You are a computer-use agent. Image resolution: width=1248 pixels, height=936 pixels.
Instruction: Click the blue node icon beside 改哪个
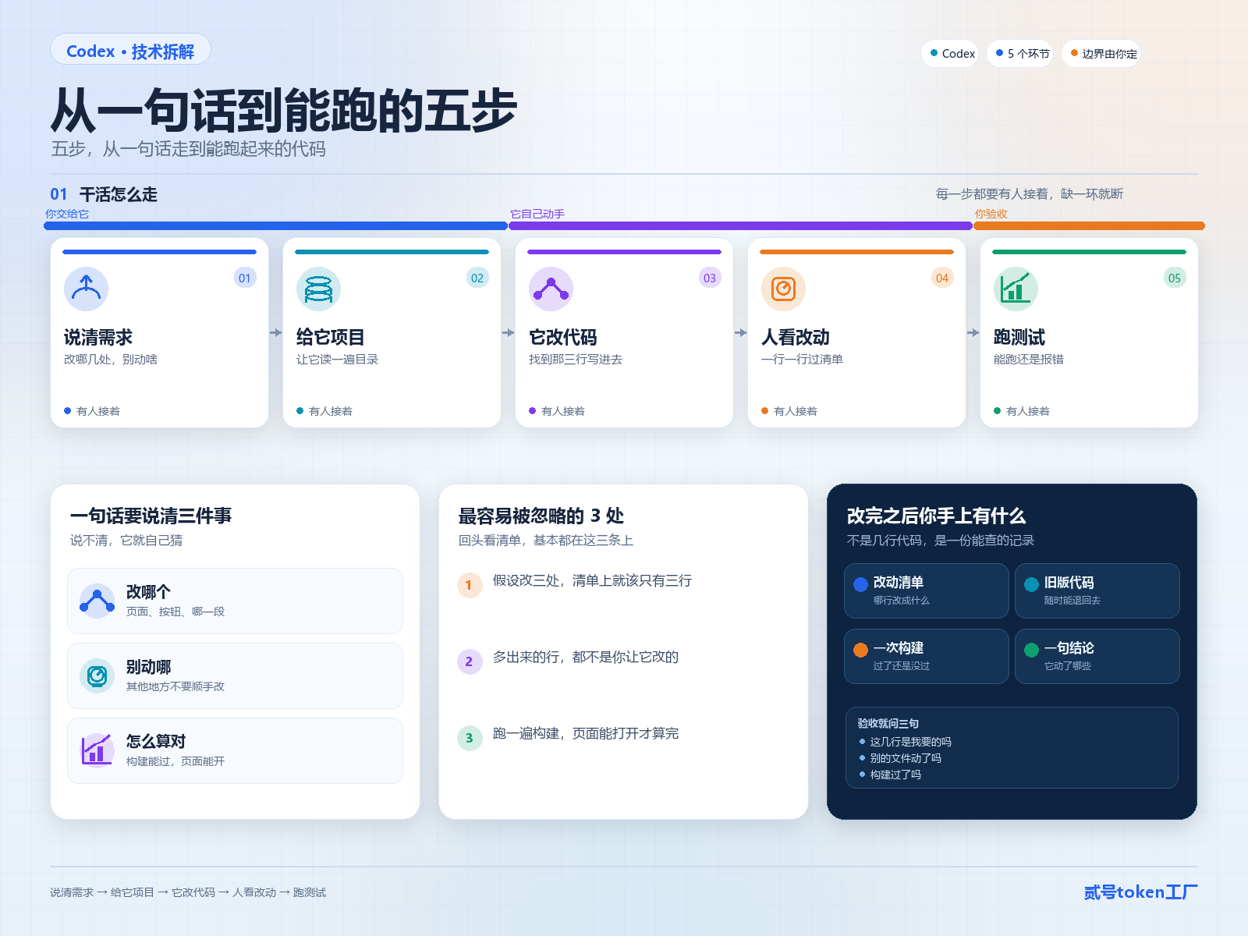coord(97,601)
